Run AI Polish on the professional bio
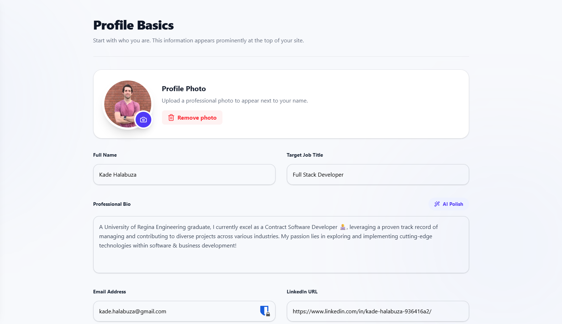 (449, 204)
